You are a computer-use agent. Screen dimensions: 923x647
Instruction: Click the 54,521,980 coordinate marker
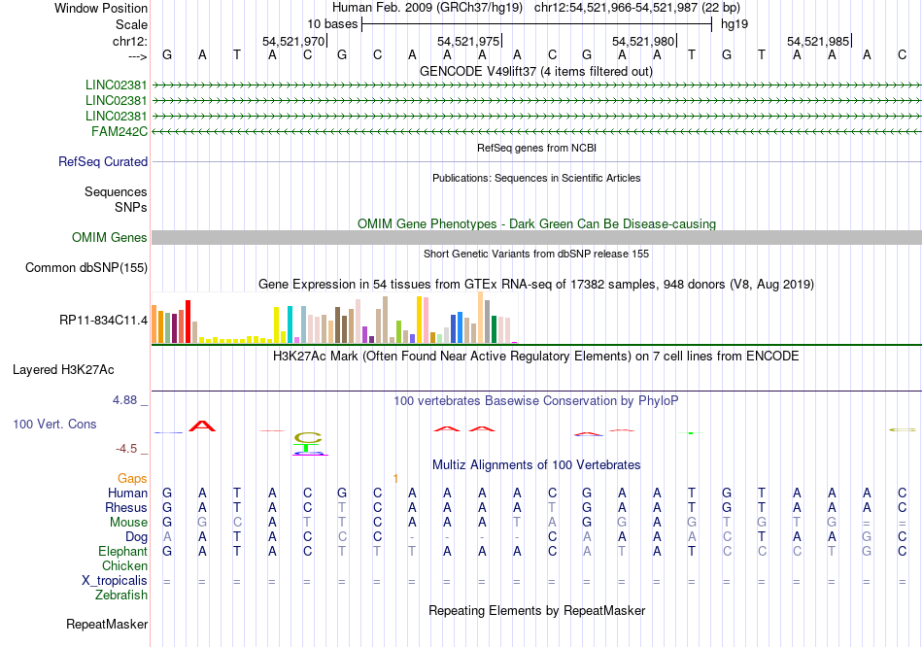(643, 41)
